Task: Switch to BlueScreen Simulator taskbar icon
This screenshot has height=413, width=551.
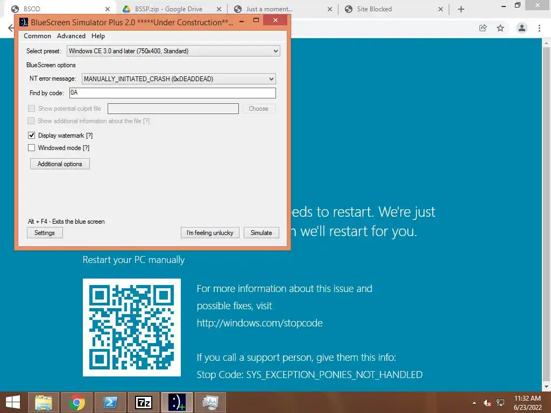Action: (176, 402)
